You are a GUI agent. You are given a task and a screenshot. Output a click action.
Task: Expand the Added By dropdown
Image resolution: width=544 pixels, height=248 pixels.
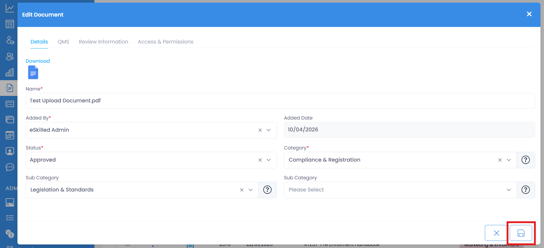269,130
